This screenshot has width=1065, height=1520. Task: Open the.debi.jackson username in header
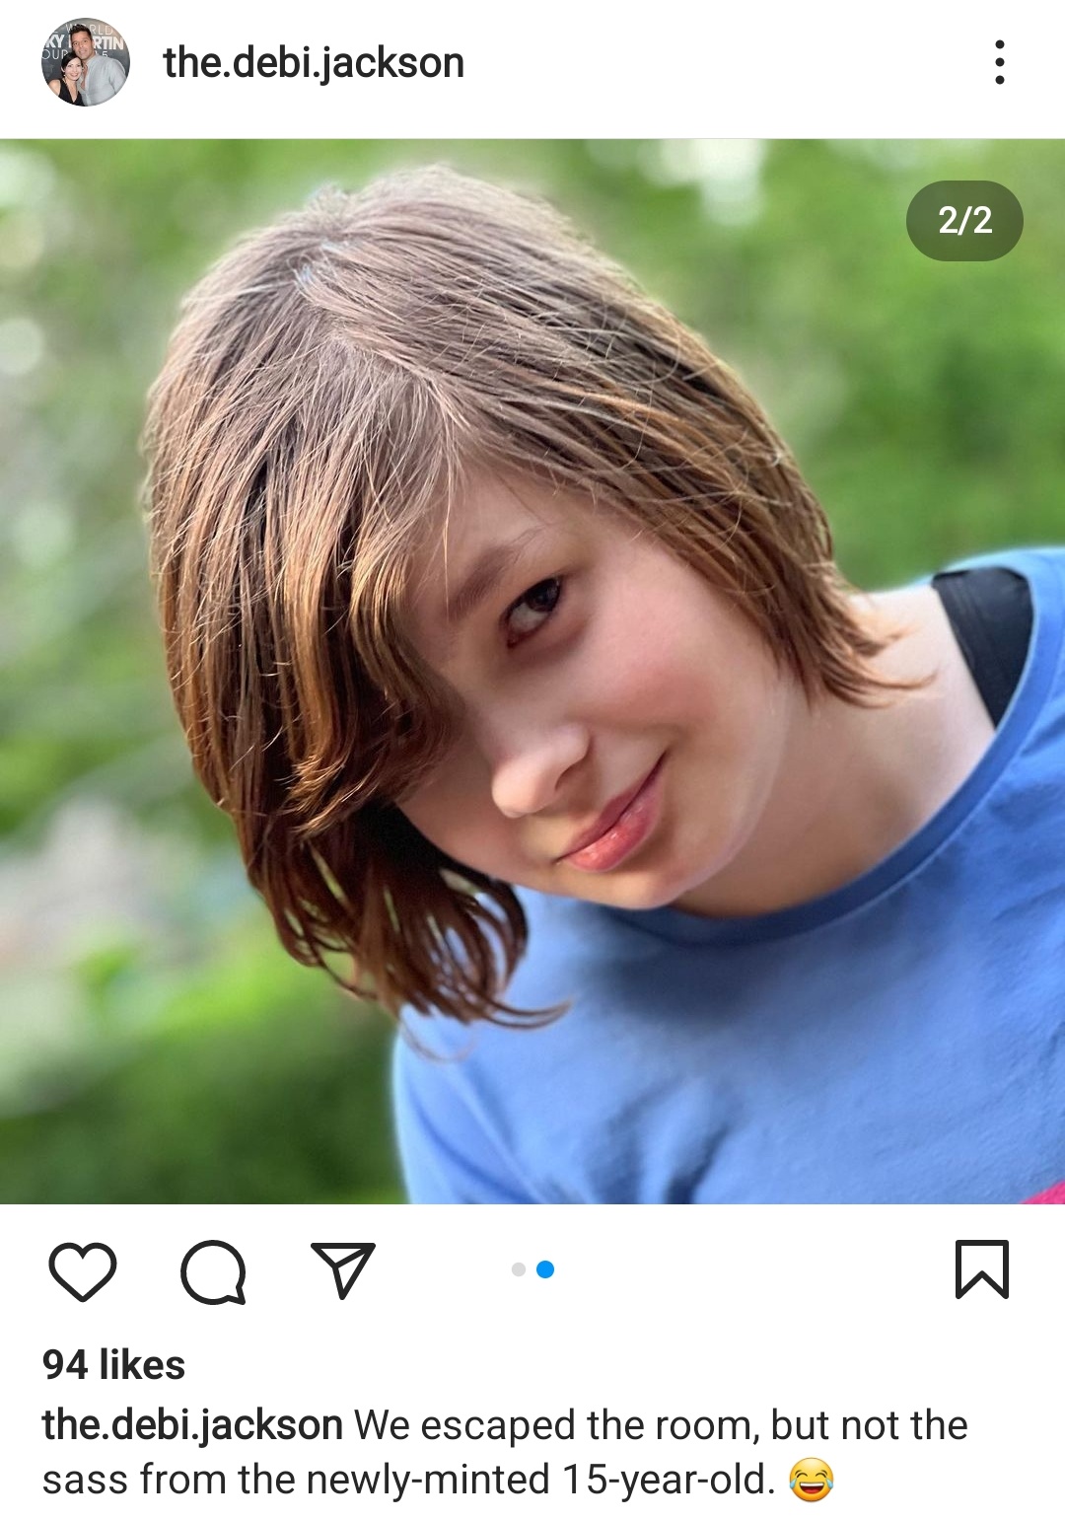[314, 63]
